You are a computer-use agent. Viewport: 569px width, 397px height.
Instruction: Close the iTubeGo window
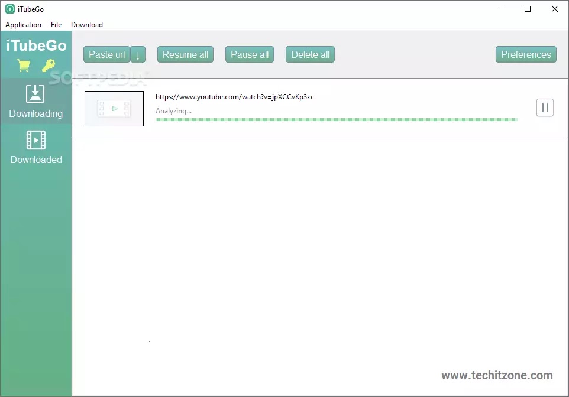coord(554,9)
